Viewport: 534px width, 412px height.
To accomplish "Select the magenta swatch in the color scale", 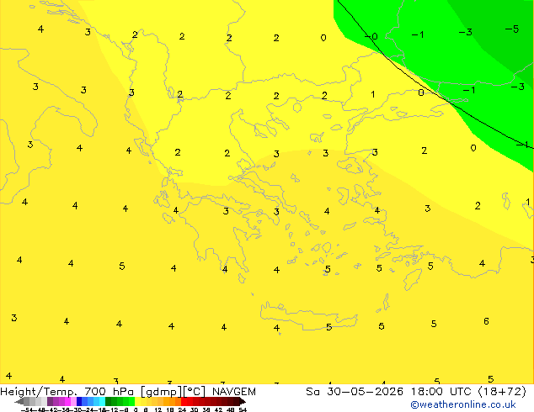I will 67,401.
